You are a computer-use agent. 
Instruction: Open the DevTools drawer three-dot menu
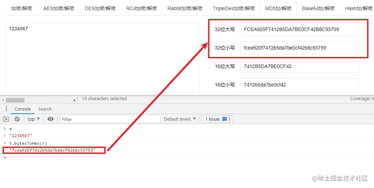point(6,109)
